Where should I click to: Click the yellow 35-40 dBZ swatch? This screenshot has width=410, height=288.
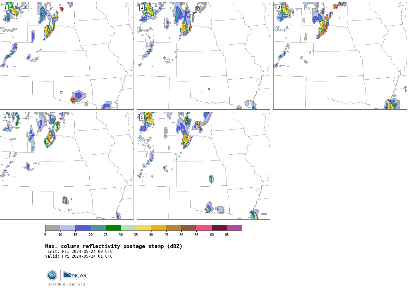click(x=143, y=228)
